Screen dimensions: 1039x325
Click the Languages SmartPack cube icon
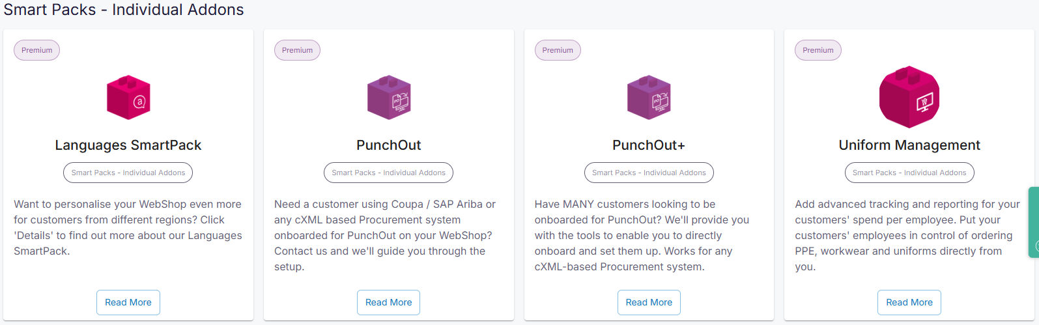coord(128,97)
